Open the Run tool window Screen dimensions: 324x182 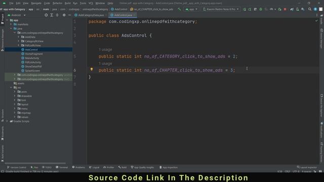(34, 167)
